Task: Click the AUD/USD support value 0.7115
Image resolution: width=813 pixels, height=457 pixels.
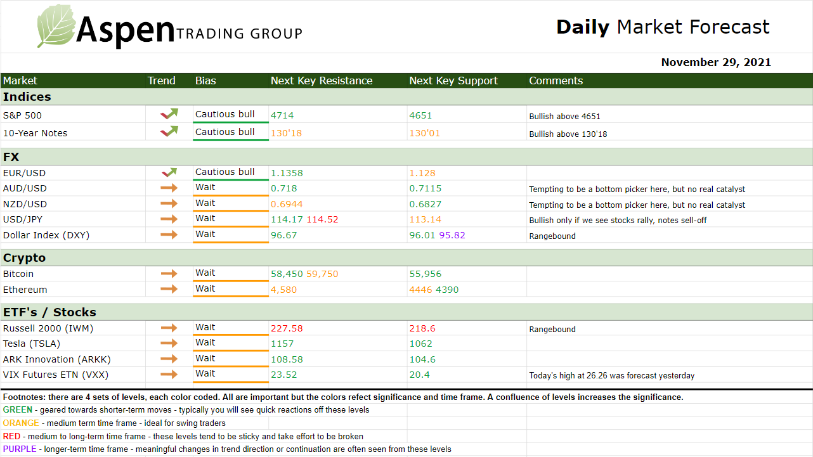Action: click(426, 188)
